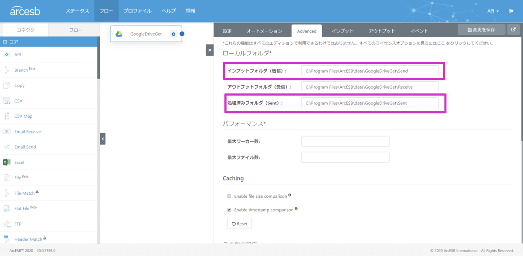Viewport: 523px width, 256px height.
Task: Click warning icon next to Header Match
Action: pos(45,238)
